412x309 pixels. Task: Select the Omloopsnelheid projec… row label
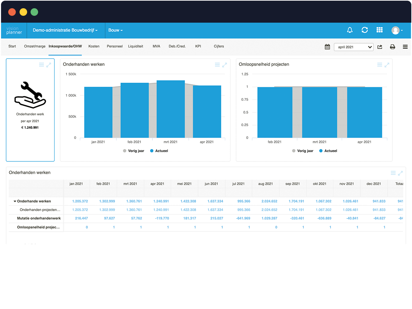click(39, 227)
